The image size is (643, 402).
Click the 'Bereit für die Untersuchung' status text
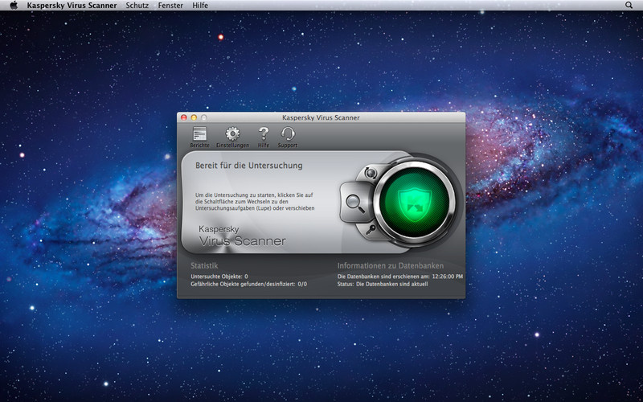(248, 166)
